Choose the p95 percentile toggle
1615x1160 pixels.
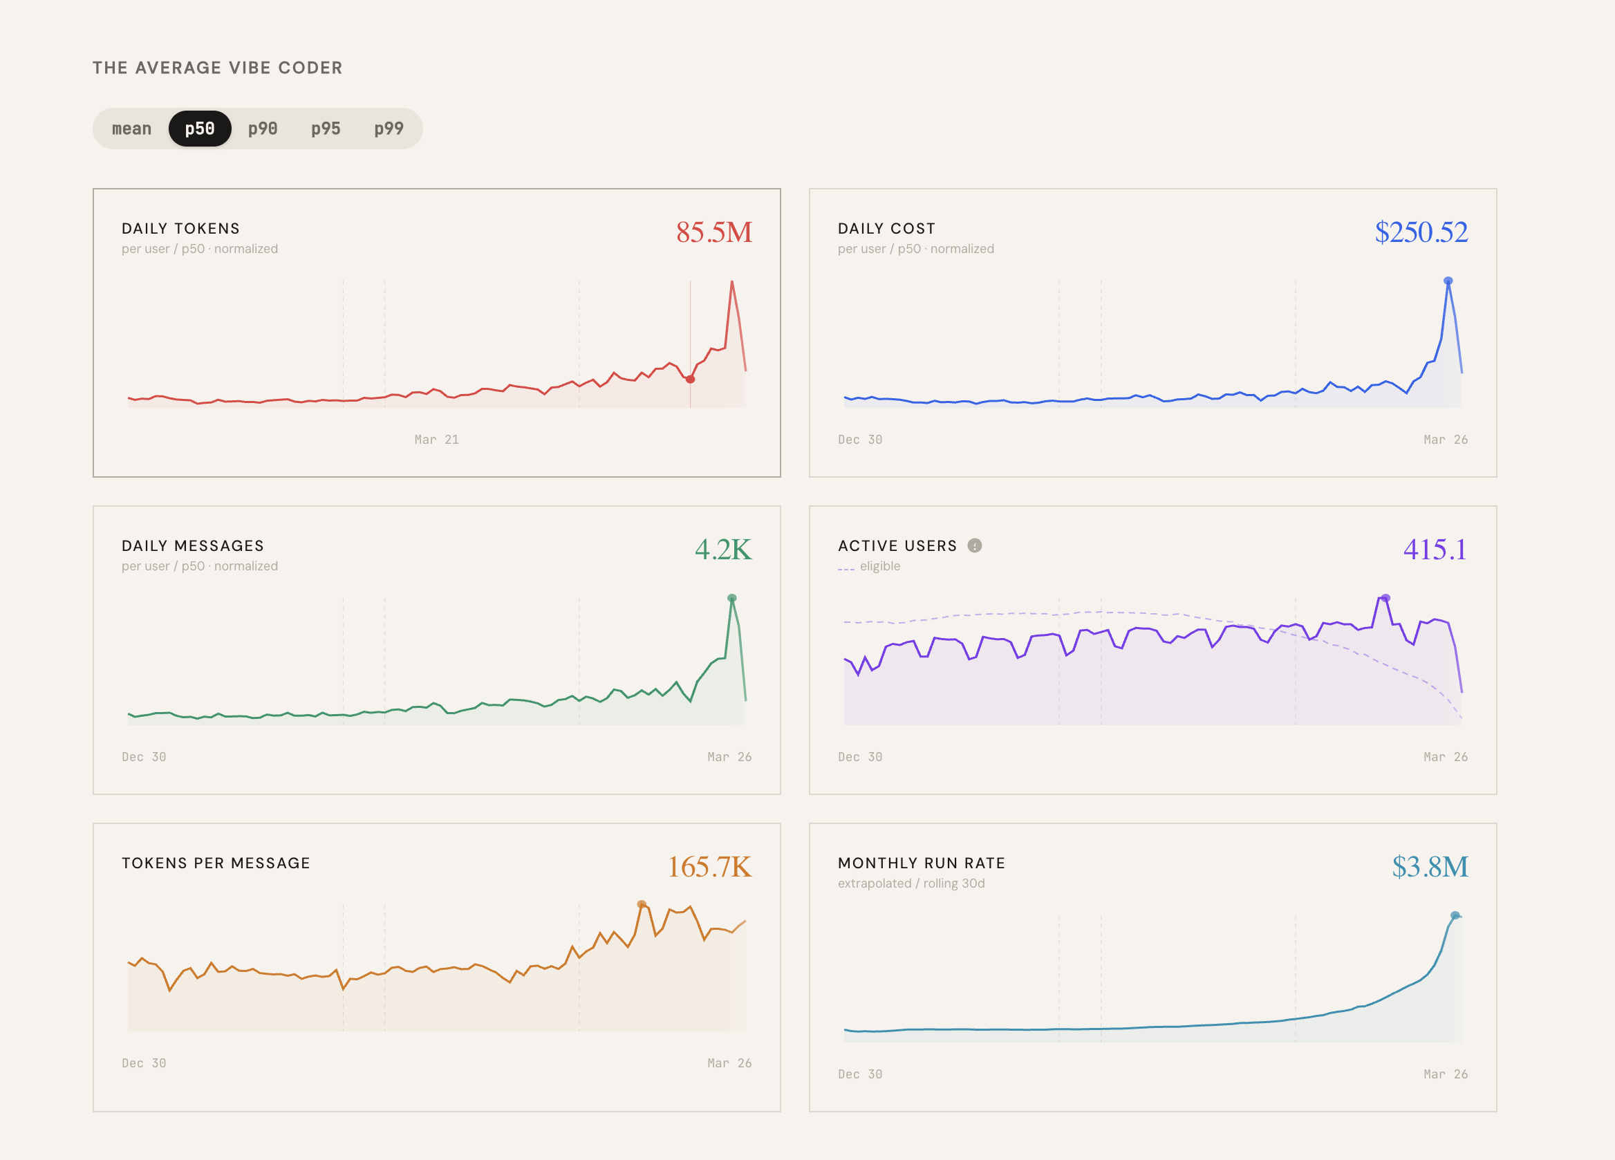click(x=326, y=129)
